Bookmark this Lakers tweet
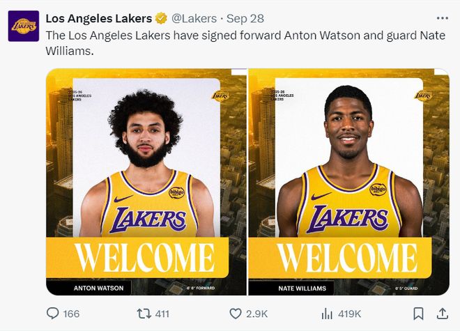 click(x=418, y=314)
